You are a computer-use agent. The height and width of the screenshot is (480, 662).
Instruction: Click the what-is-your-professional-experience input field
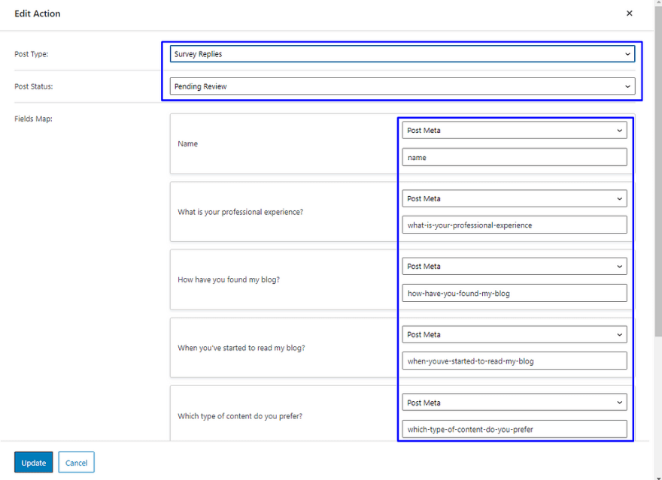point(515,225)
